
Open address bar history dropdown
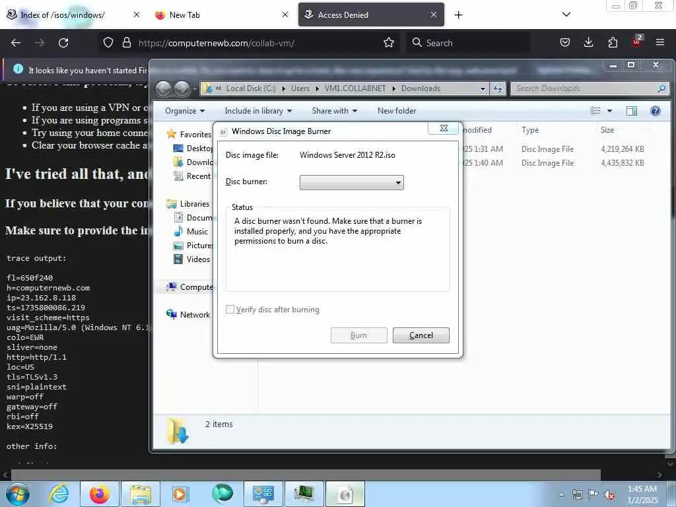click(483, 88)
